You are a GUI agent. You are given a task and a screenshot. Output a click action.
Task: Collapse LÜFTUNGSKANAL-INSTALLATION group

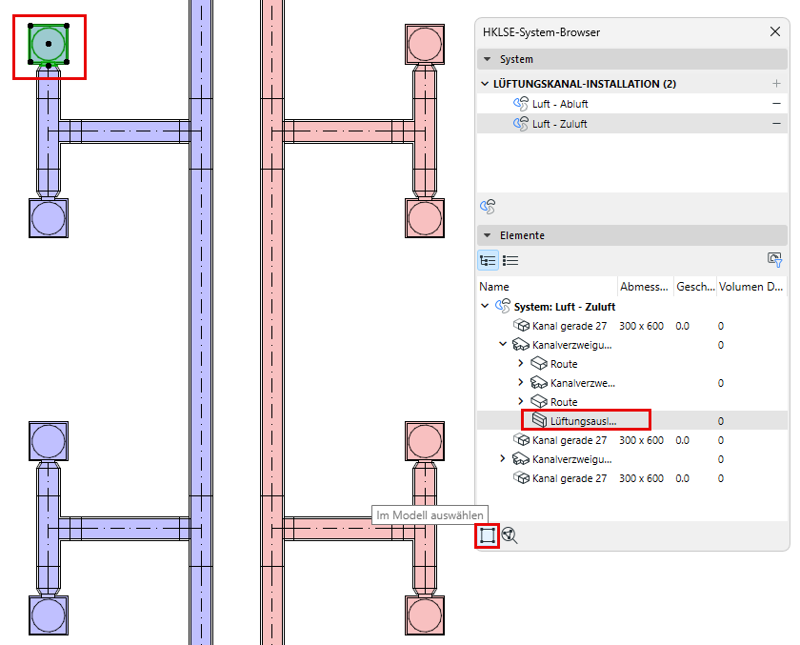point(485,84)
